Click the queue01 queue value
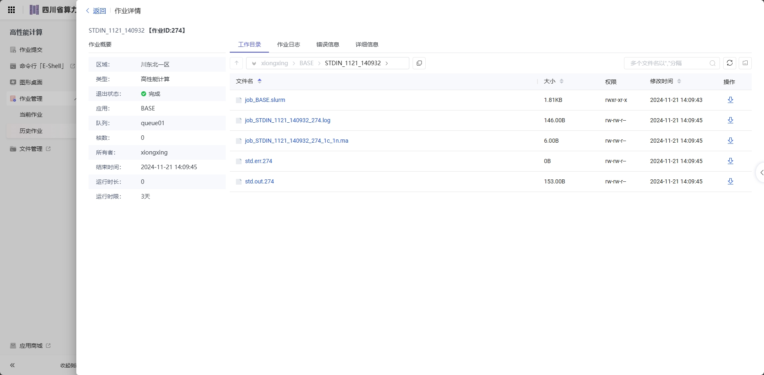This screenshot has height=375, width=764. click(x=153, y=123)
